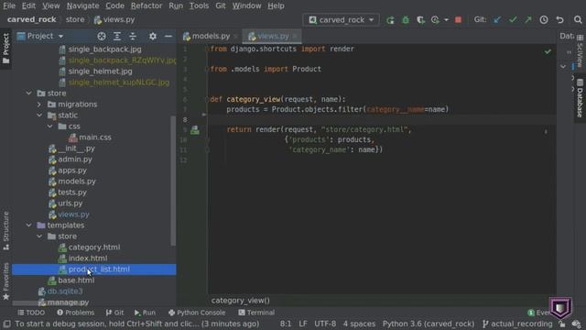The width and height of the screenshot is (586, 330).
Task: Collapse the css folder
Action: [x=50, y=126]
